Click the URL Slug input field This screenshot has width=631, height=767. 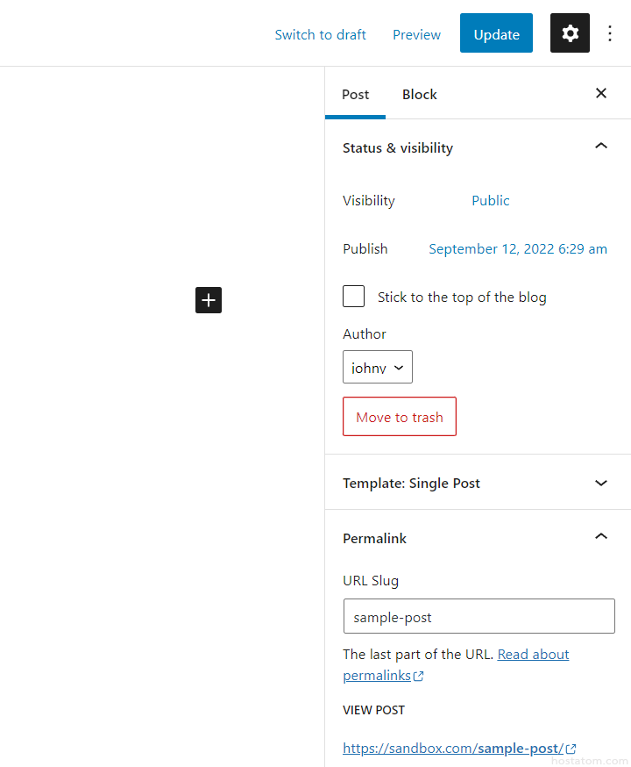[x=479, y=617]
